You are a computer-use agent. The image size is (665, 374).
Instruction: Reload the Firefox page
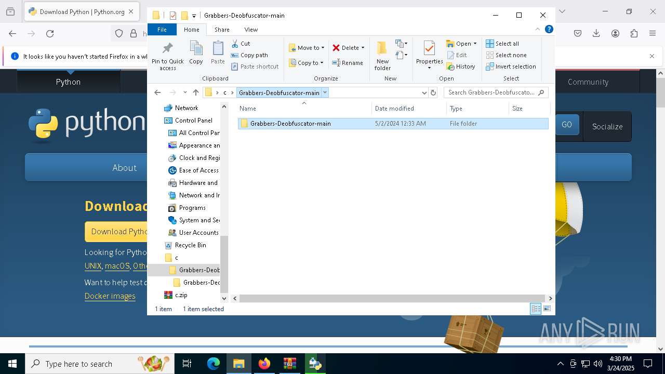coord(50,34)
